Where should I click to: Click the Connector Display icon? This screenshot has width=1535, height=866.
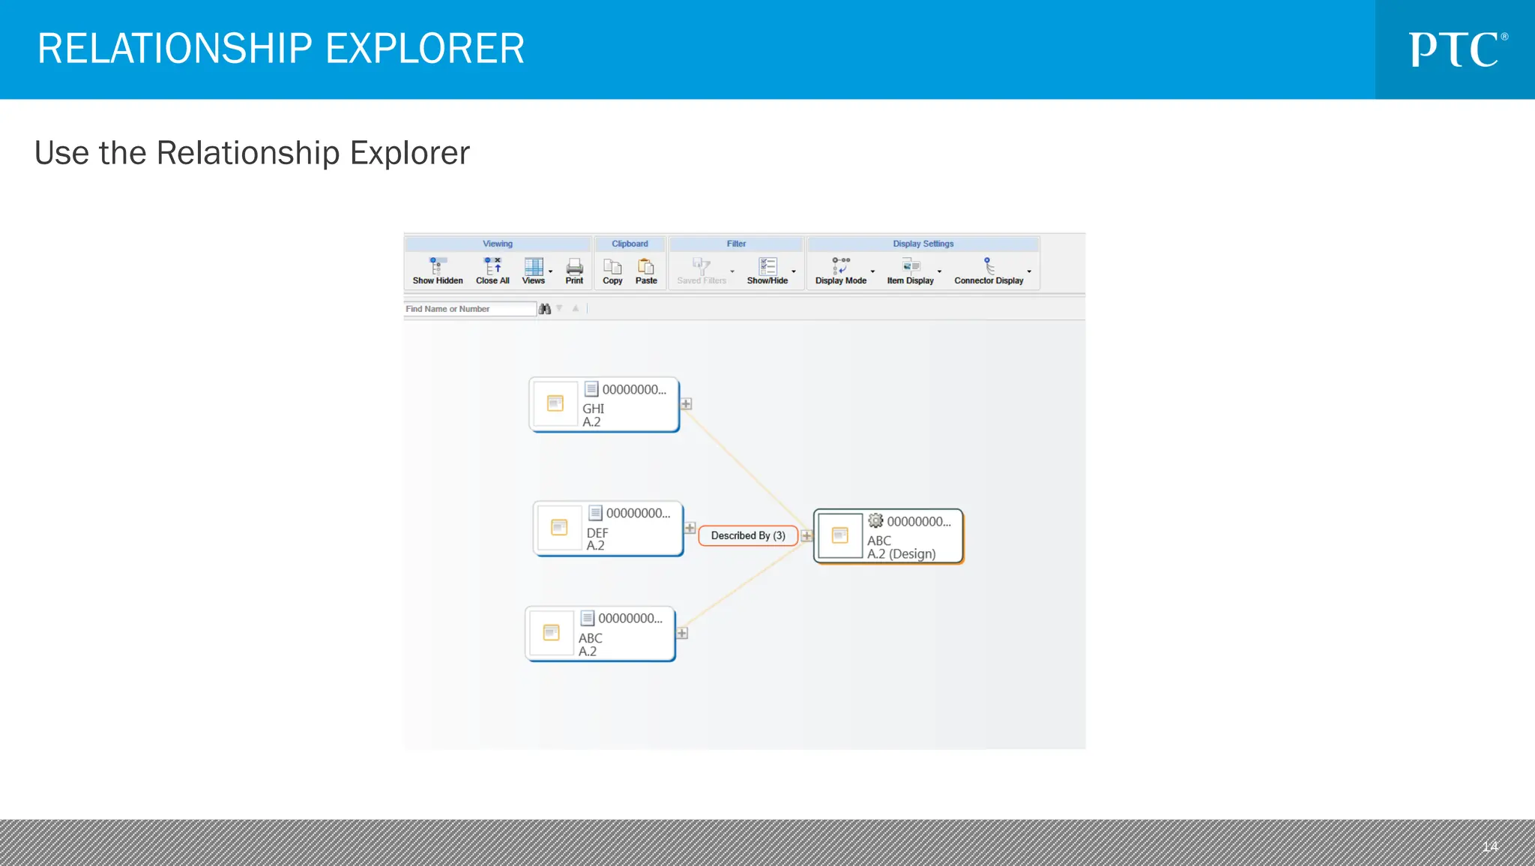tap(989, 267)
